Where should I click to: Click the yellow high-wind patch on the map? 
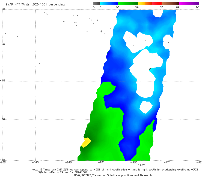[86, 142]
